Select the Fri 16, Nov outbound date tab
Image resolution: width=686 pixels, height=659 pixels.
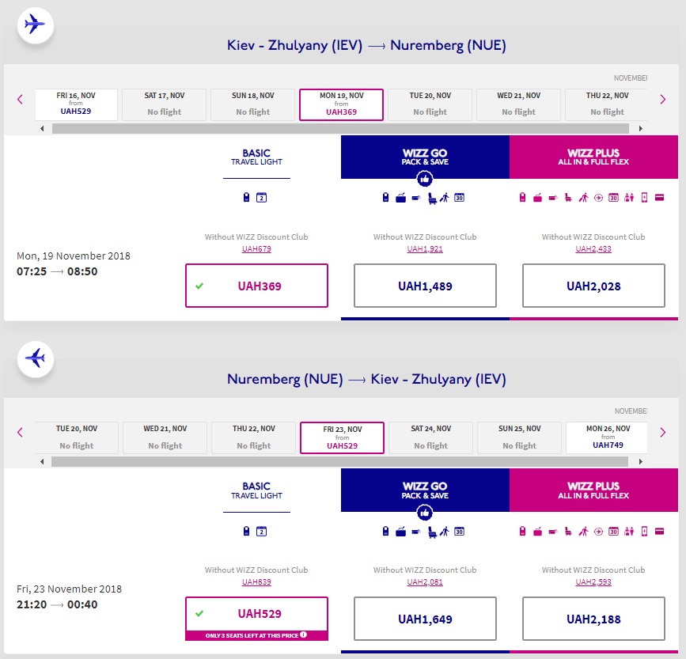(76, 104)
